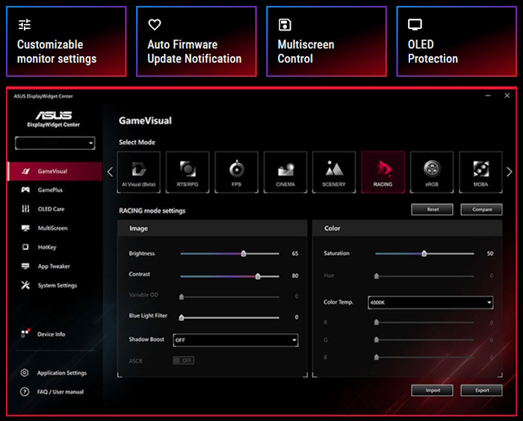
Task: Click the HotKey icon in sidebar
Action: tap(25, 247)
